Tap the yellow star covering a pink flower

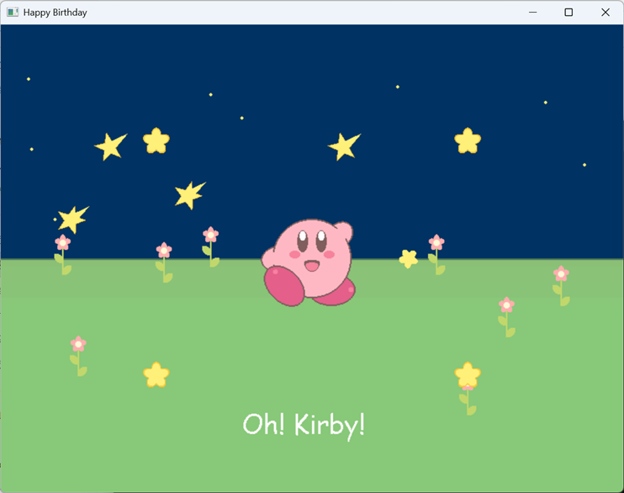coord(468,374)
